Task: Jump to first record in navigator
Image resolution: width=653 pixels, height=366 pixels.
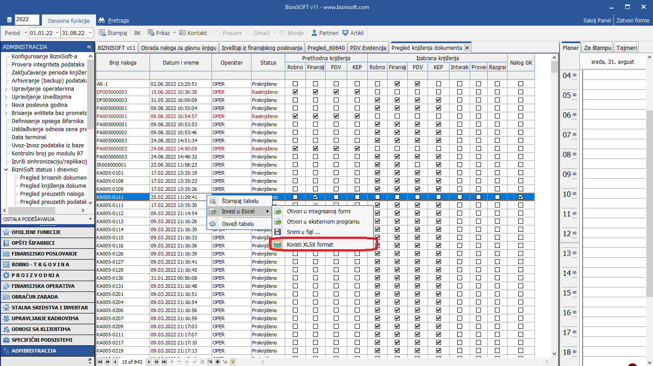Action: pyautogui.click(x=100, y=362)
